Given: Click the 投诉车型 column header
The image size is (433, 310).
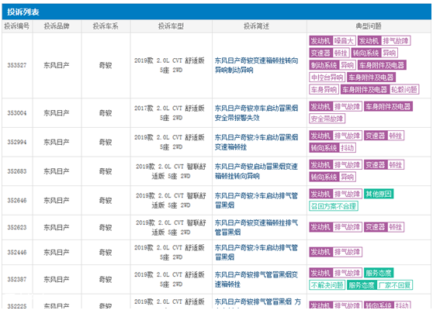Looking at the screenshot, I should 171,26.
